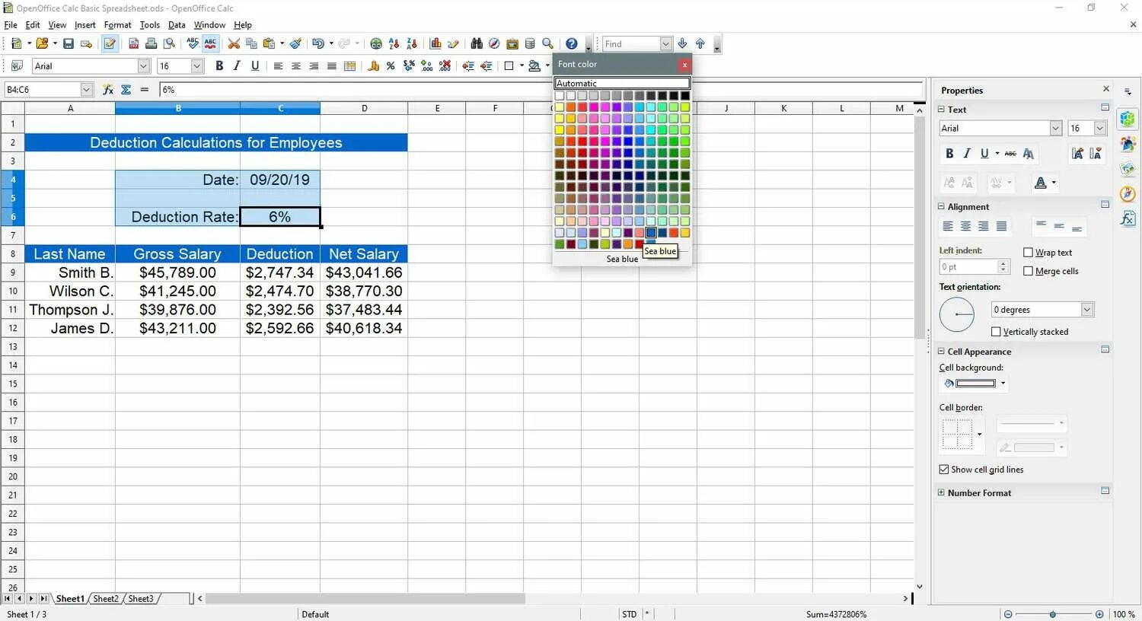Screen dimensions: 1142x621
Task: Click the zoom slider in status bar
Action: pos(1053,614)
